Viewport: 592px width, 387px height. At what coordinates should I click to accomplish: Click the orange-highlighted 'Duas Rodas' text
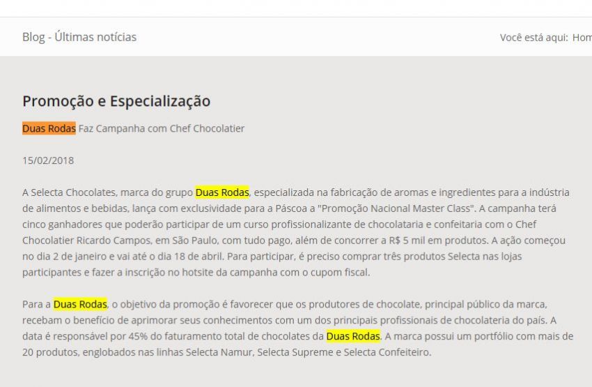tap(49, 128)
